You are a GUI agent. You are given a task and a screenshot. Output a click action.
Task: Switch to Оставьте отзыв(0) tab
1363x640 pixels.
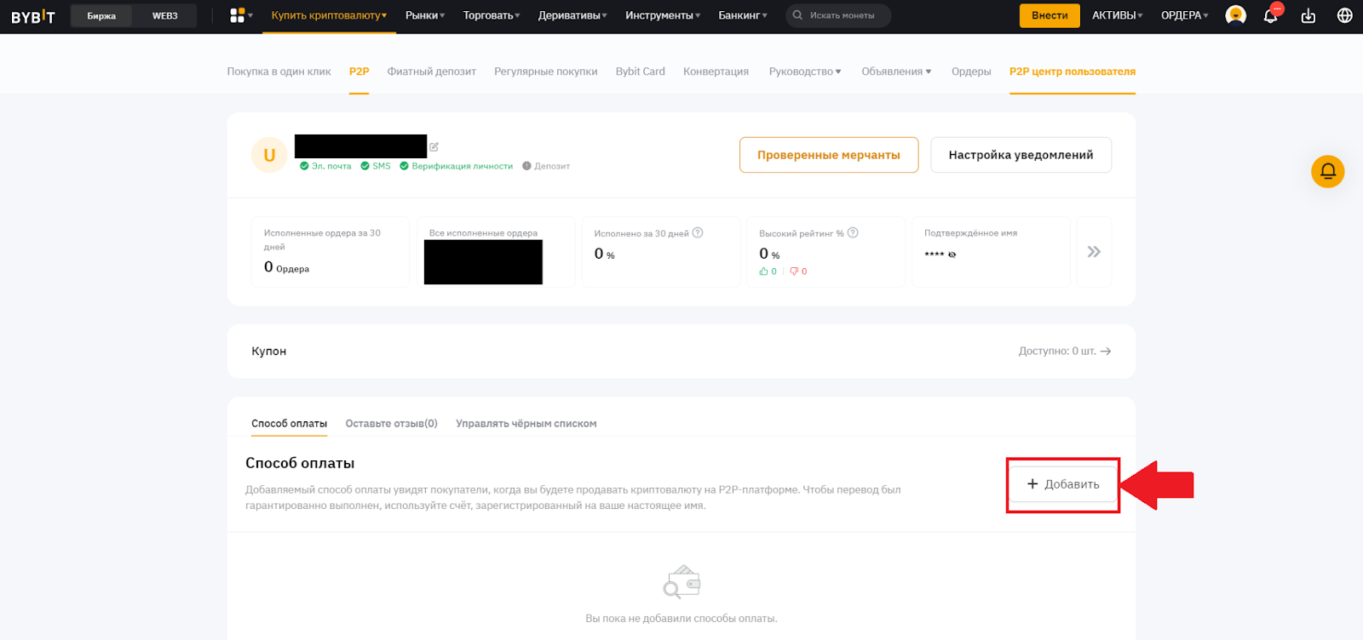[391, 423]
